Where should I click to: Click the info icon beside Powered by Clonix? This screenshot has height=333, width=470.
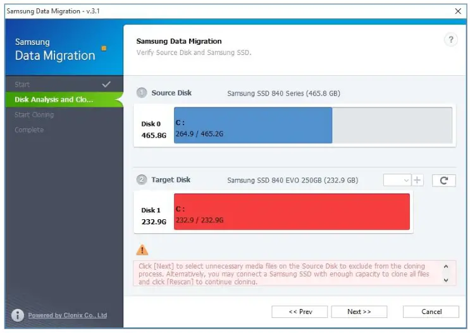coord(18,315)
